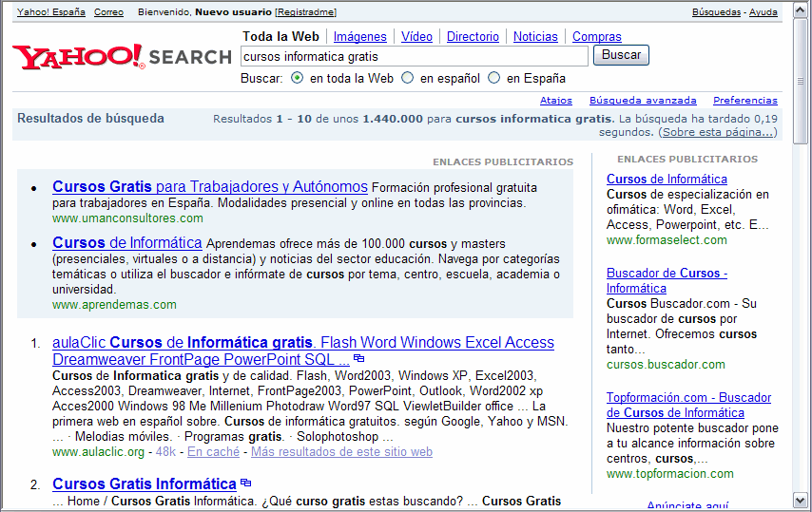
Task: Click the www.topformacion.com URL text
Action: 670,473
